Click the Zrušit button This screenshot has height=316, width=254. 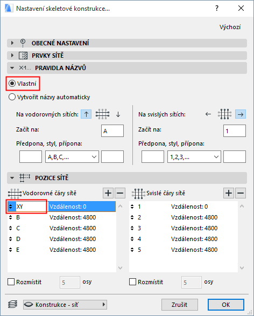coord(180,305)
